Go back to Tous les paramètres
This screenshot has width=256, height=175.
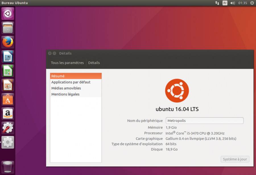67,63
